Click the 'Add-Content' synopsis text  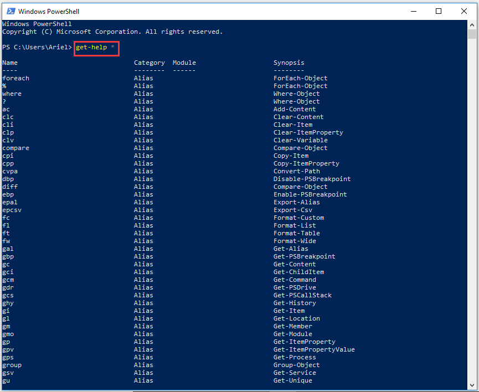tap(295, 110)
